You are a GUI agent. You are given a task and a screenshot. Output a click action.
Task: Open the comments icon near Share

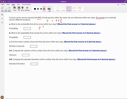coord(118,5)
